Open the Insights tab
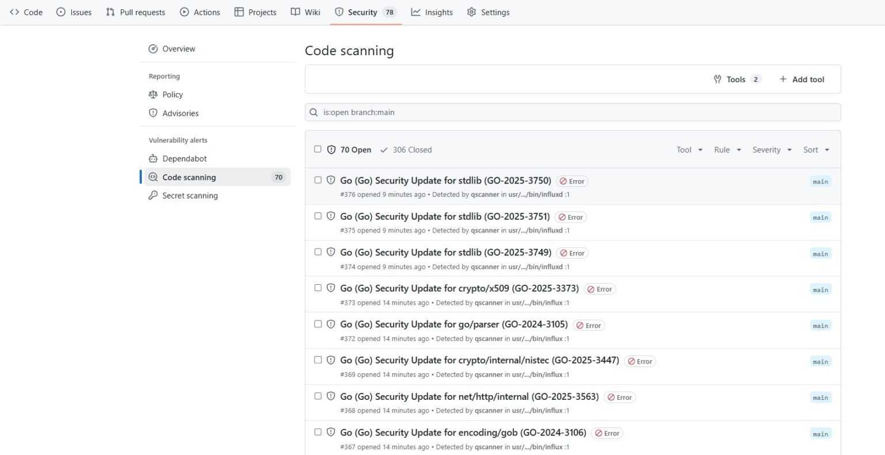The height and width of the screenshot is (455, 885). pyautogui.click(x=432, y=12)
